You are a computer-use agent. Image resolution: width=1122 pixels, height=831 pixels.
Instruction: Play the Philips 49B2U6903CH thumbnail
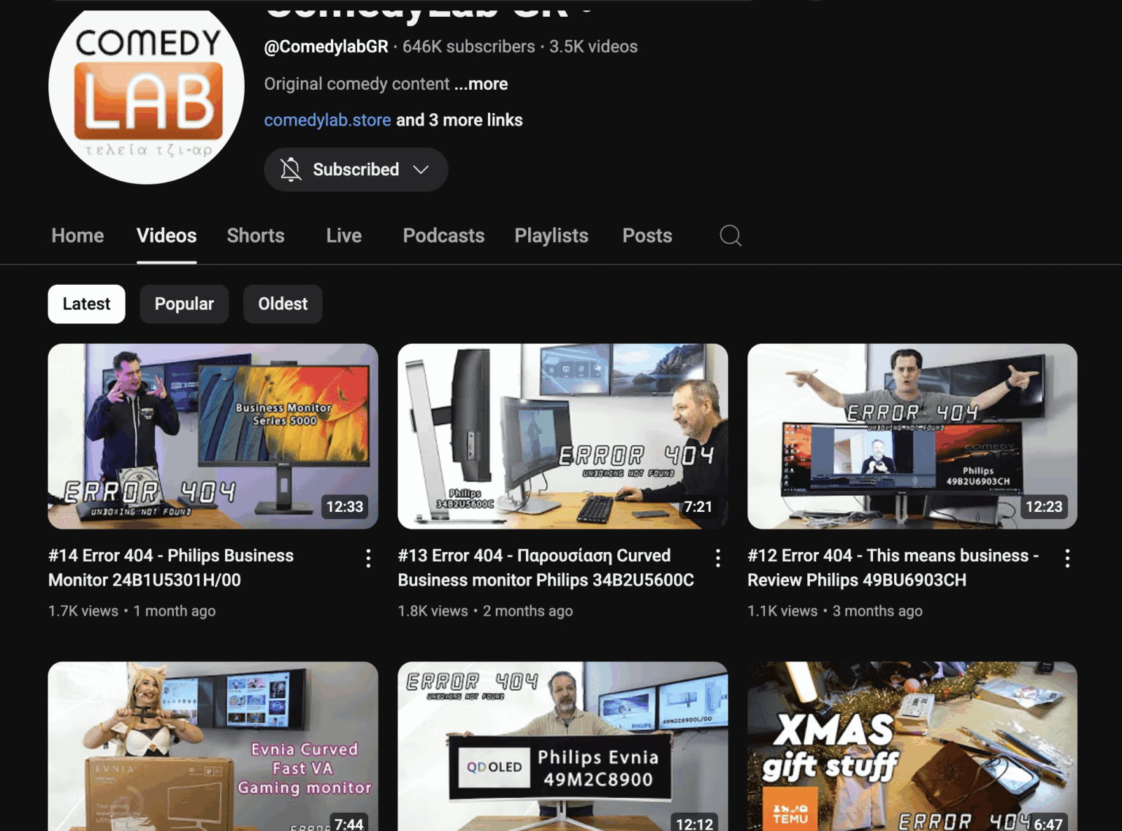click(912, 436)
